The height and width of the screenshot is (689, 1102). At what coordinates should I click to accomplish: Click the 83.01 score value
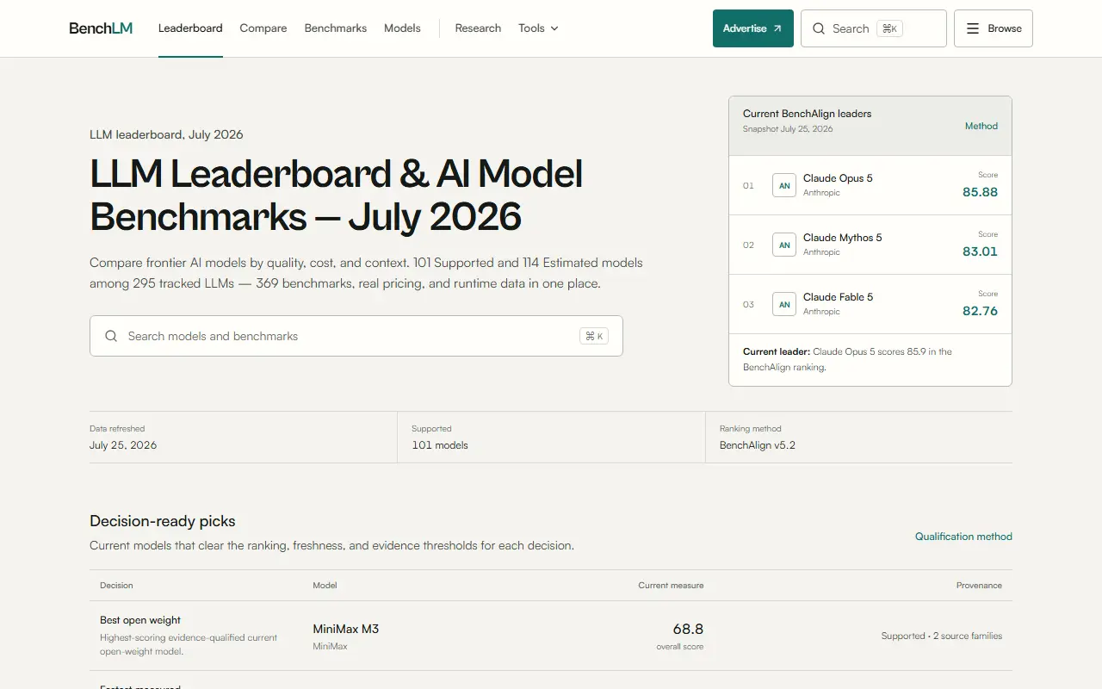click(x=980, y=251)
